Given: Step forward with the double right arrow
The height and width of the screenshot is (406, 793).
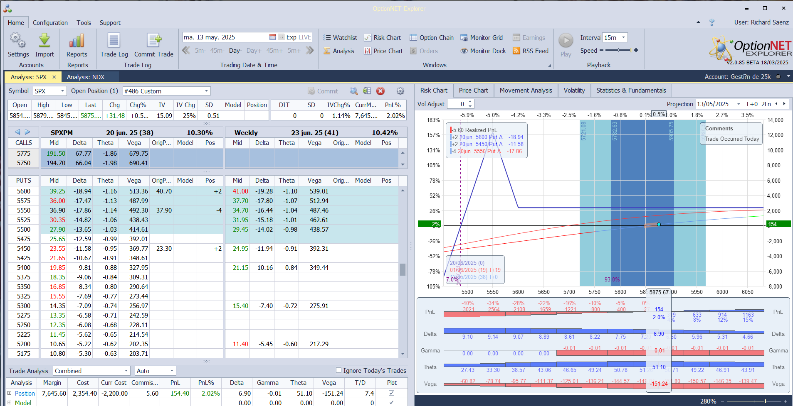Looking at the screenshot, I should [x=310, y=50].
